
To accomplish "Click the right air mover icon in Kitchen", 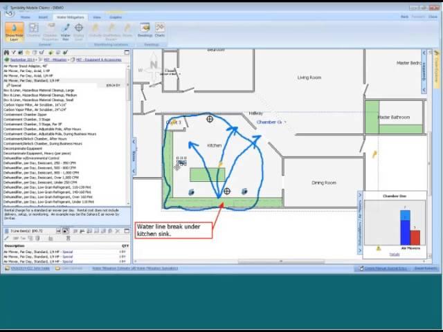I will pyautogui.click(x=244, y=192).
